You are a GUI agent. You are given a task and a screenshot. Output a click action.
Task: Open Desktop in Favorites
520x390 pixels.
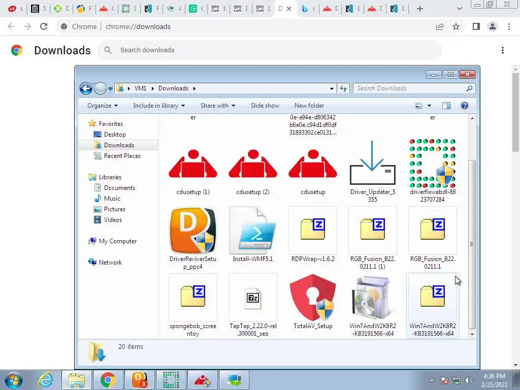pyautogui.click(x=115, y=135)
